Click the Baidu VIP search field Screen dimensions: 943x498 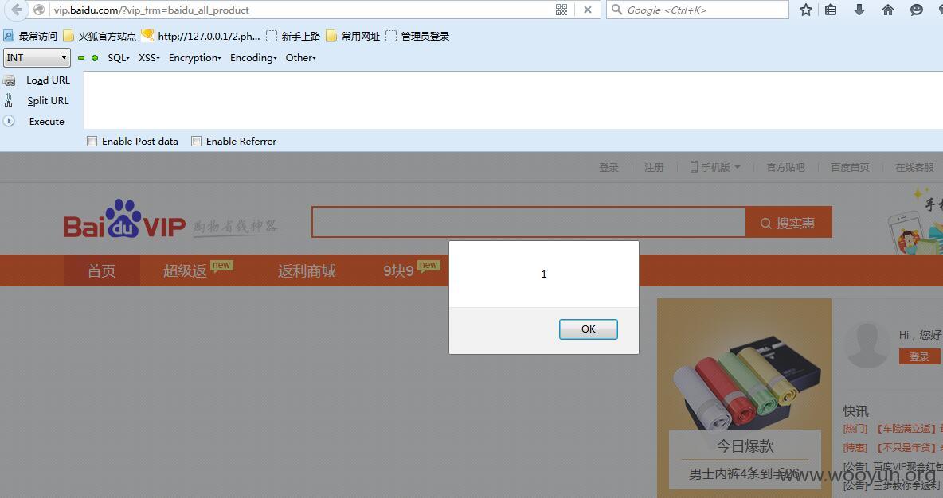tap(529, 222)
